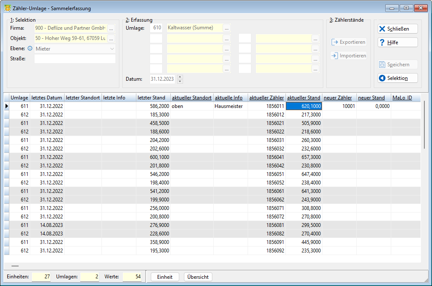
Task: Click the Übersicht button
Action: pos(198,277)
